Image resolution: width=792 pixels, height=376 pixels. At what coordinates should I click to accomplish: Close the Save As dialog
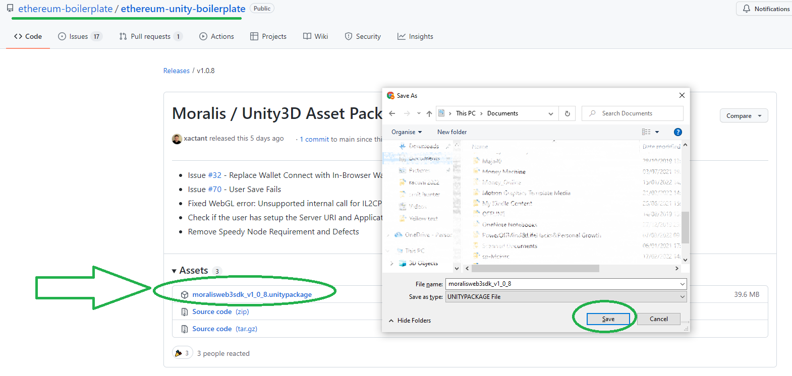[x=682, y=95]
